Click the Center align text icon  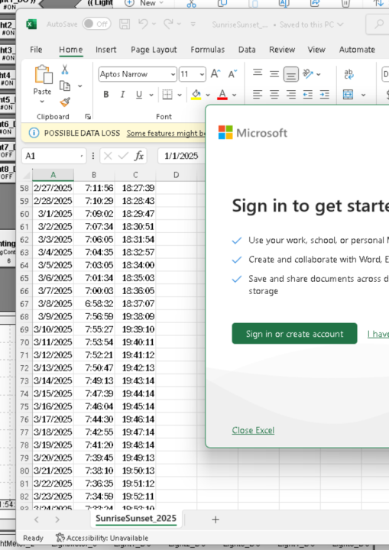tap(274, 95)
